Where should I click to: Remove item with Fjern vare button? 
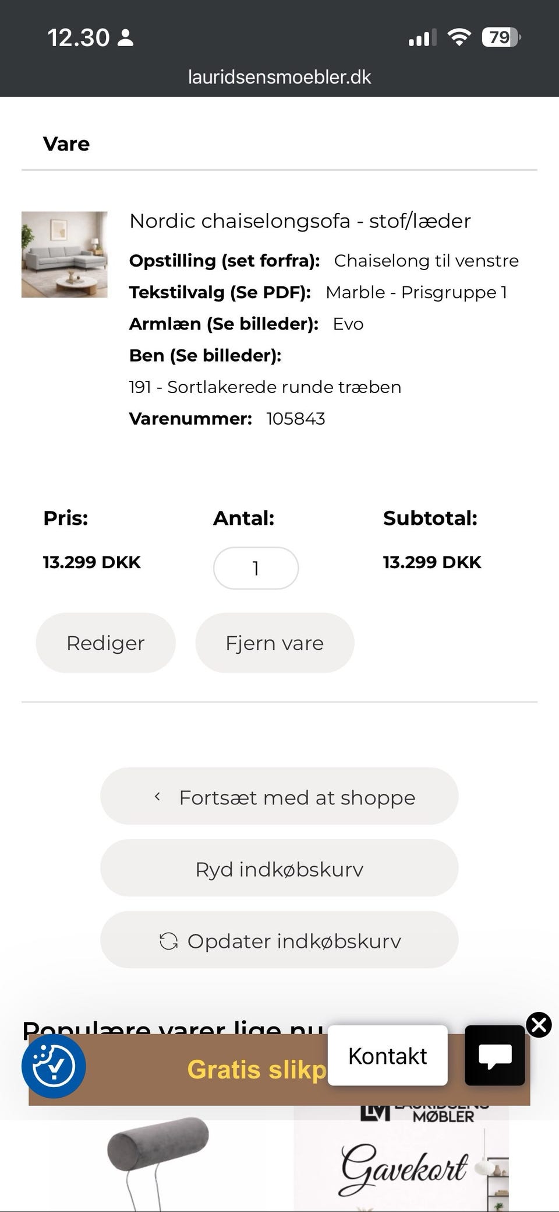click(x=274, y=643)
